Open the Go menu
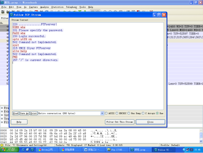This screenshot has width=203, height=153. click(25, 7)
